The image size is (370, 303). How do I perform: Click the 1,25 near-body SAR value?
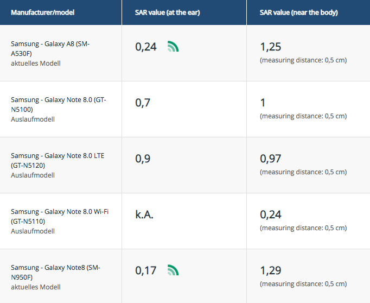[x=271, y=47]
